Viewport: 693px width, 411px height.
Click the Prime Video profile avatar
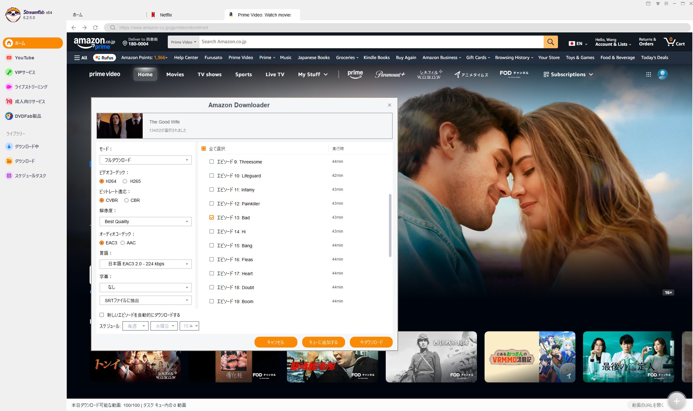click(662, 74)
